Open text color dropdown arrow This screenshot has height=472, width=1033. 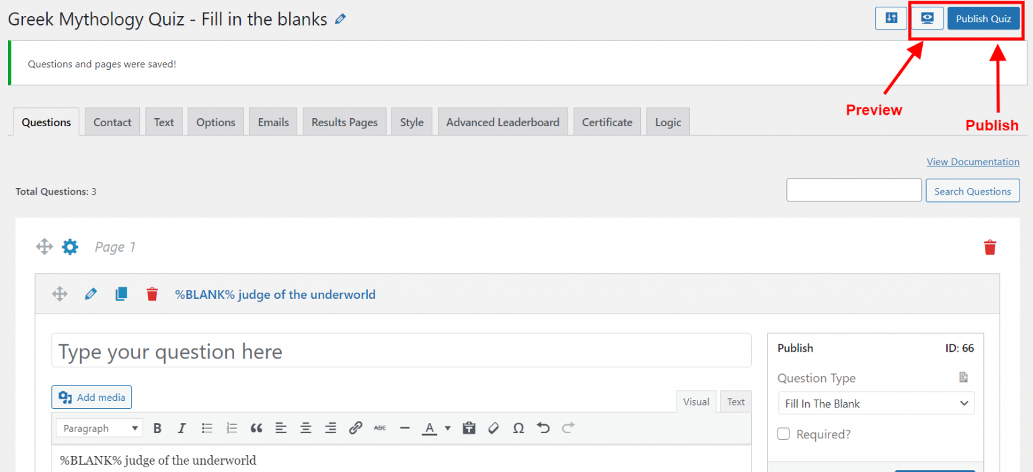[x=448, y=428]
